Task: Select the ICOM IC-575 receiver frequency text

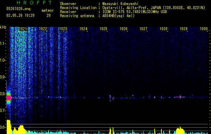Action: click(135, 12)
